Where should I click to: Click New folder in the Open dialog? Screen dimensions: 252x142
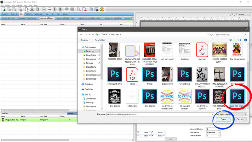pyautogui.click(x=100, y=40)
